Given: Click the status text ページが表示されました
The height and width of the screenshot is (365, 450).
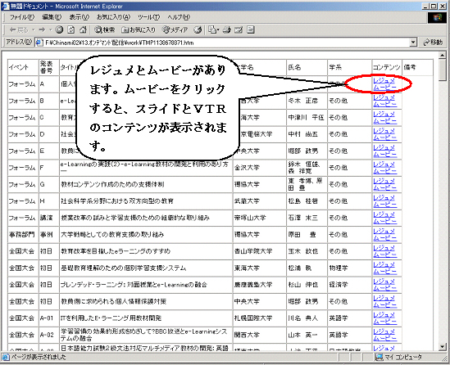Looking at the screenshot, I should 39,358.
